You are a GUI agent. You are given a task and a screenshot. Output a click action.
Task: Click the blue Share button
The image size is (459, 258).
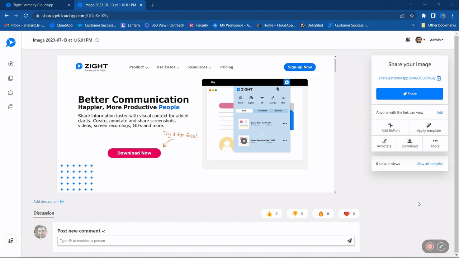click(410, 94)
